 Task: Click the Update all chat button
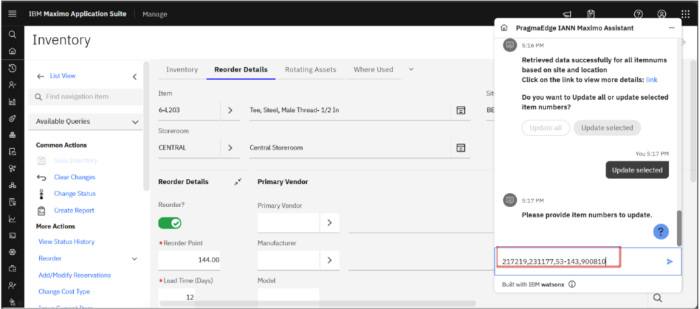click(x=546, y=128)
